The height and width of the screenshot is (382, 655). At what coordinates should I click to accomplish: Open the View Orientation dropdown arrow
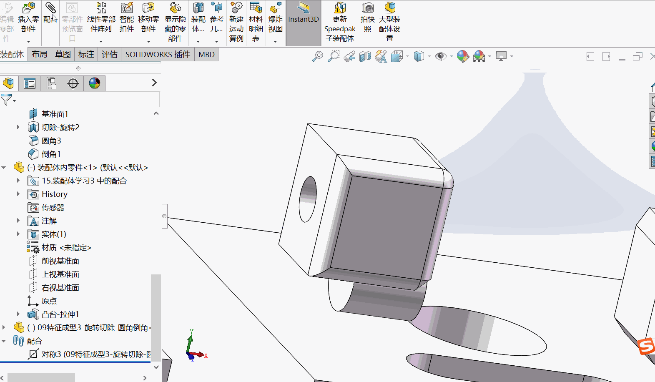pos(408,56)
